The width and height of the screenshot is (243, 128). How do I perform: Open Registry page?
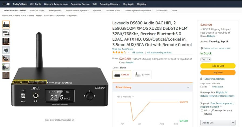tap(141, 4)
